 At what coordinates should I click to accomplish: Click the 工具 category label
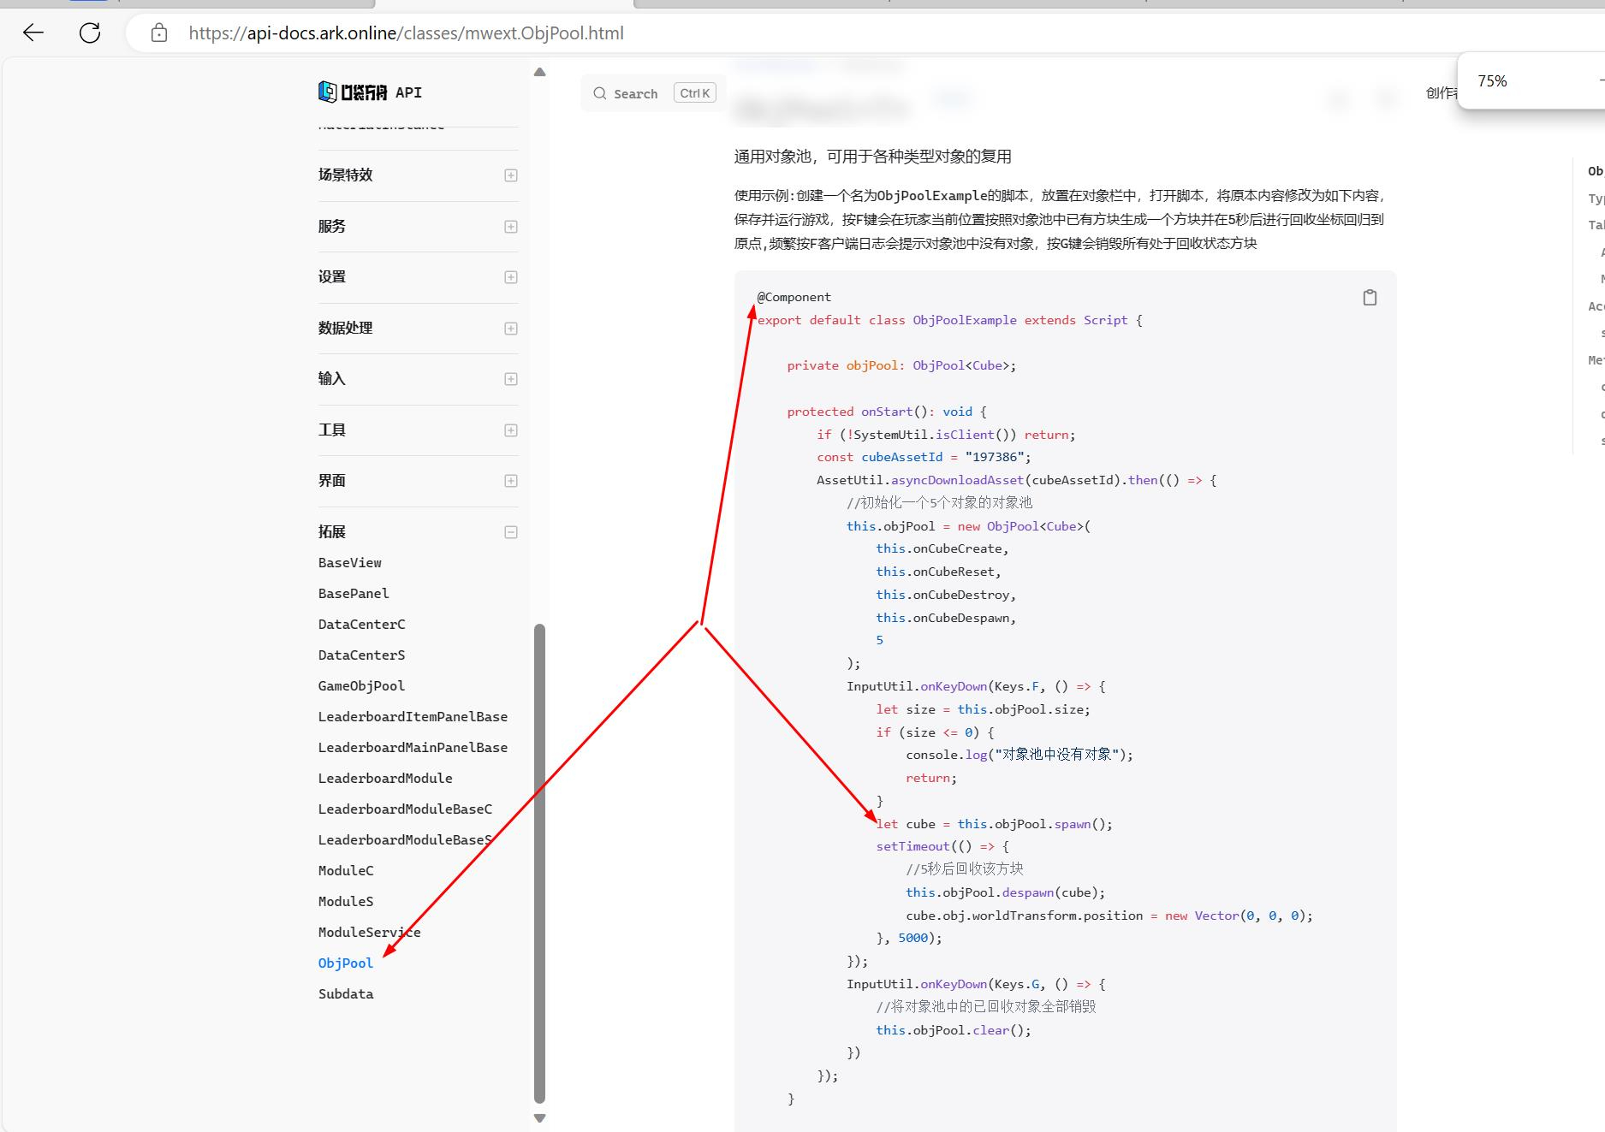pos(332,430)
